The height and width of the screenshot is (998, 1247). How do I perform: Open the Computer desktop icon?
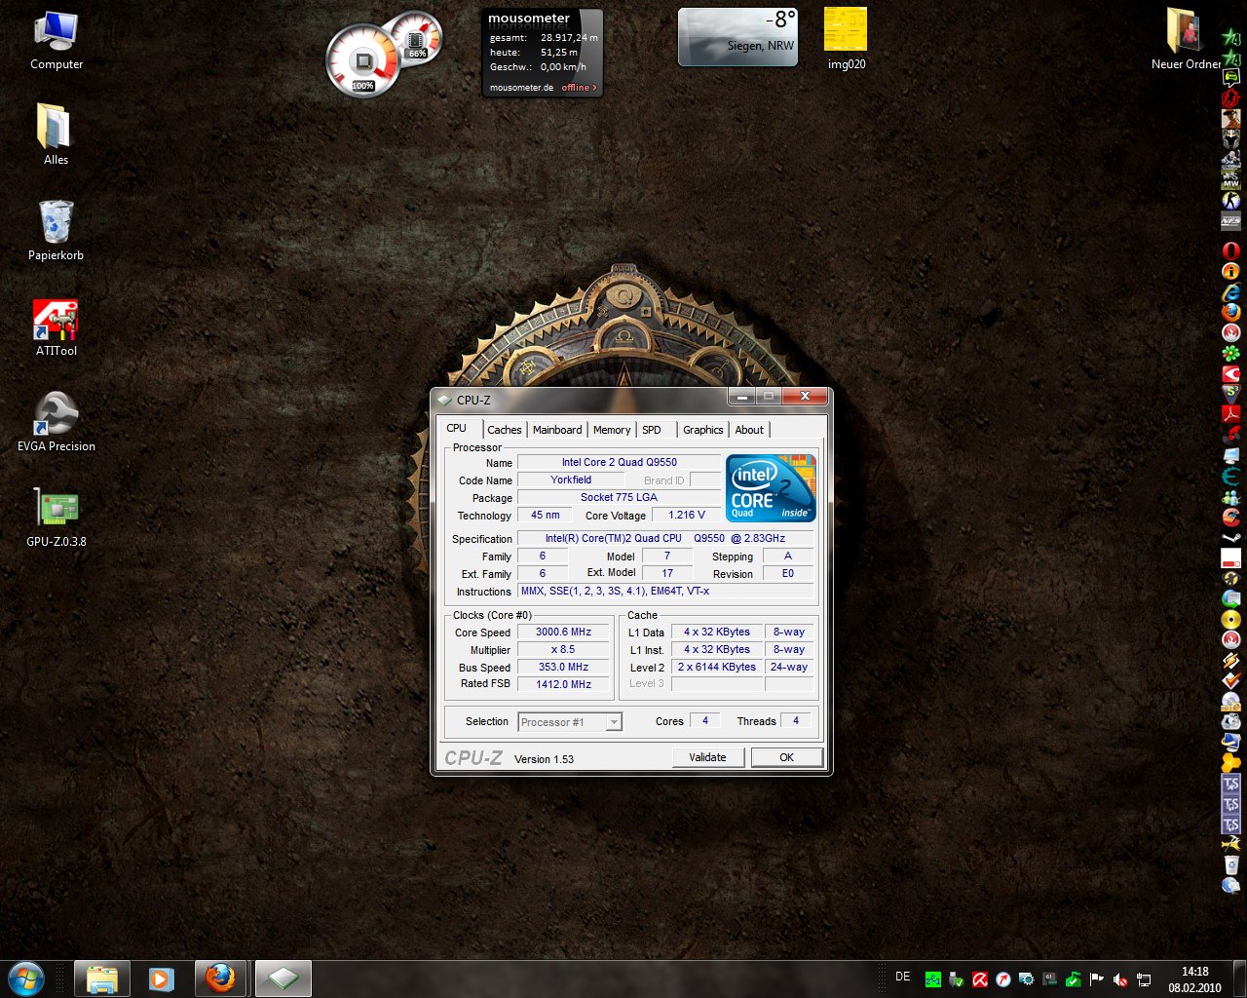[x=56, y=41]
